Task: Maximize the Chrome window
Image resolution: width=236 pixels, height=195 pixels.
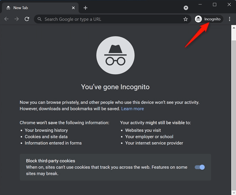Action: pyautogui.click(x=214, y=5)
